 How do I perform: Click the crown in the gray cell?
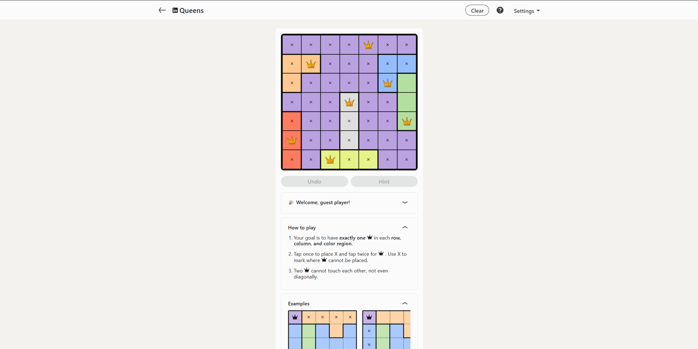[x=349, y=102]
